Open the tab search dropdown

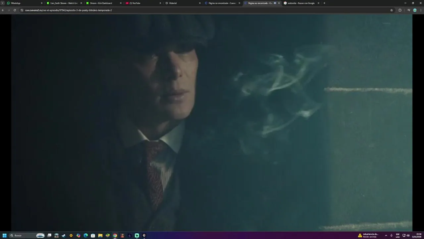coord(2,3)
